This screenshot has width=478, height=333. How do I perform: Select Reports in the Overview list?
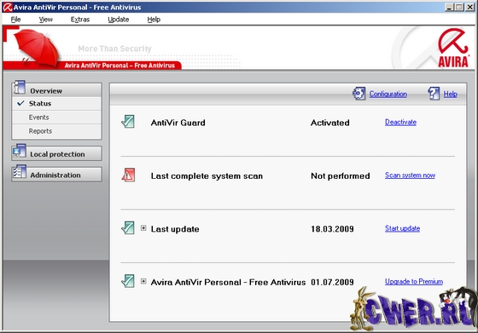point(56,131)
